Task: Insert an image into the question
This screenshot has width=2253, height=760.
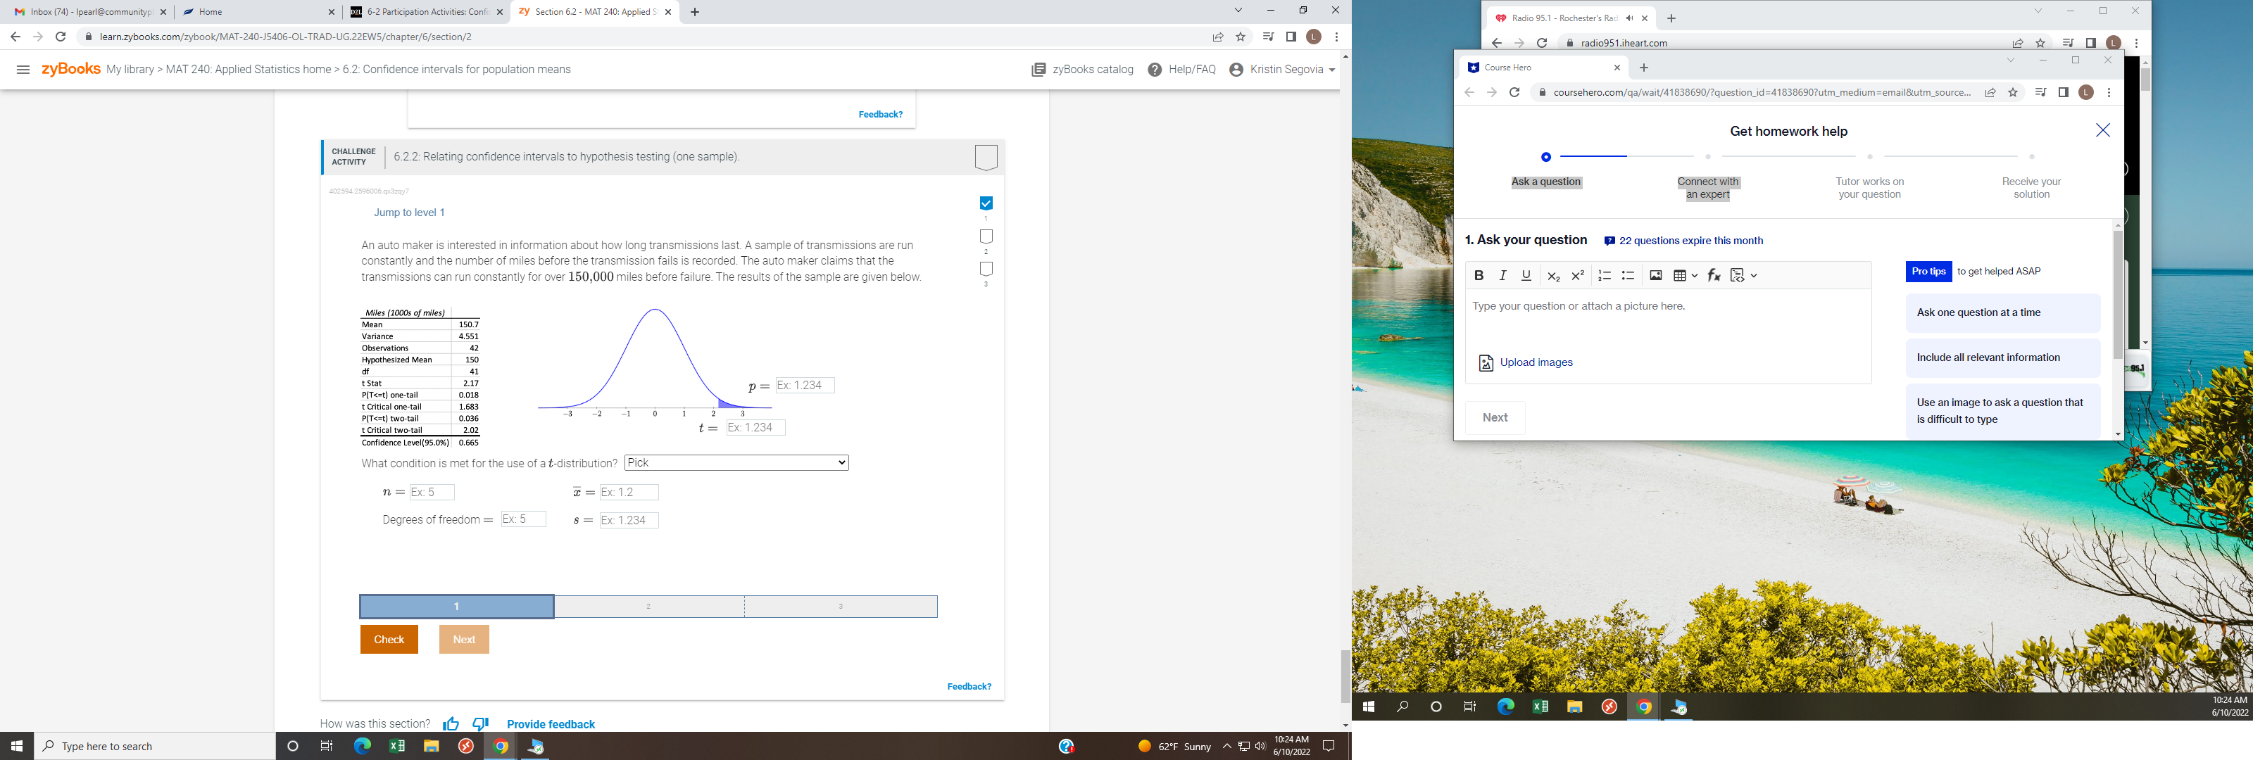Action: click(1655, 274)
